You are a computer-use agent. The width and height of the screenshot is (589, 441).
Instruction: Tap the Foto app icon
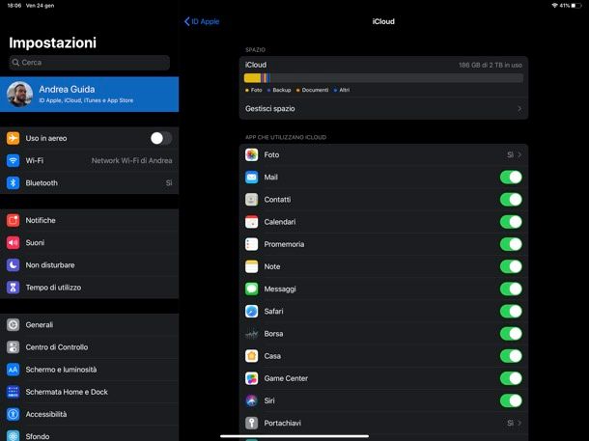(x=251, y=154)
